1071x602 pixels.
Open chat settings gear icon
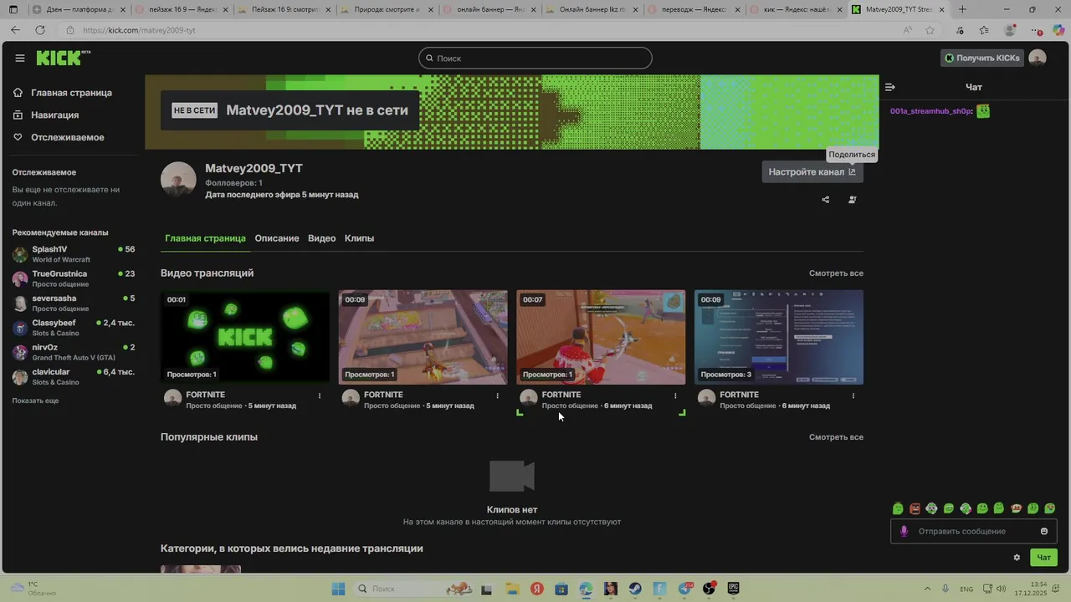[1017, 558]
